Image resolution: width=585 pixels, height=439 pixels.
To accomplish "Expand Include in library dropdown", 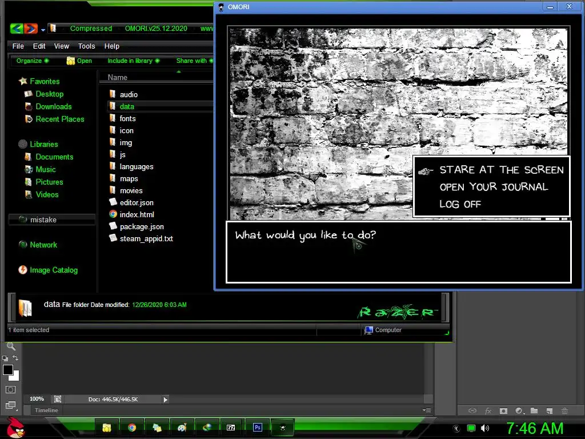I will click(133, 61).
